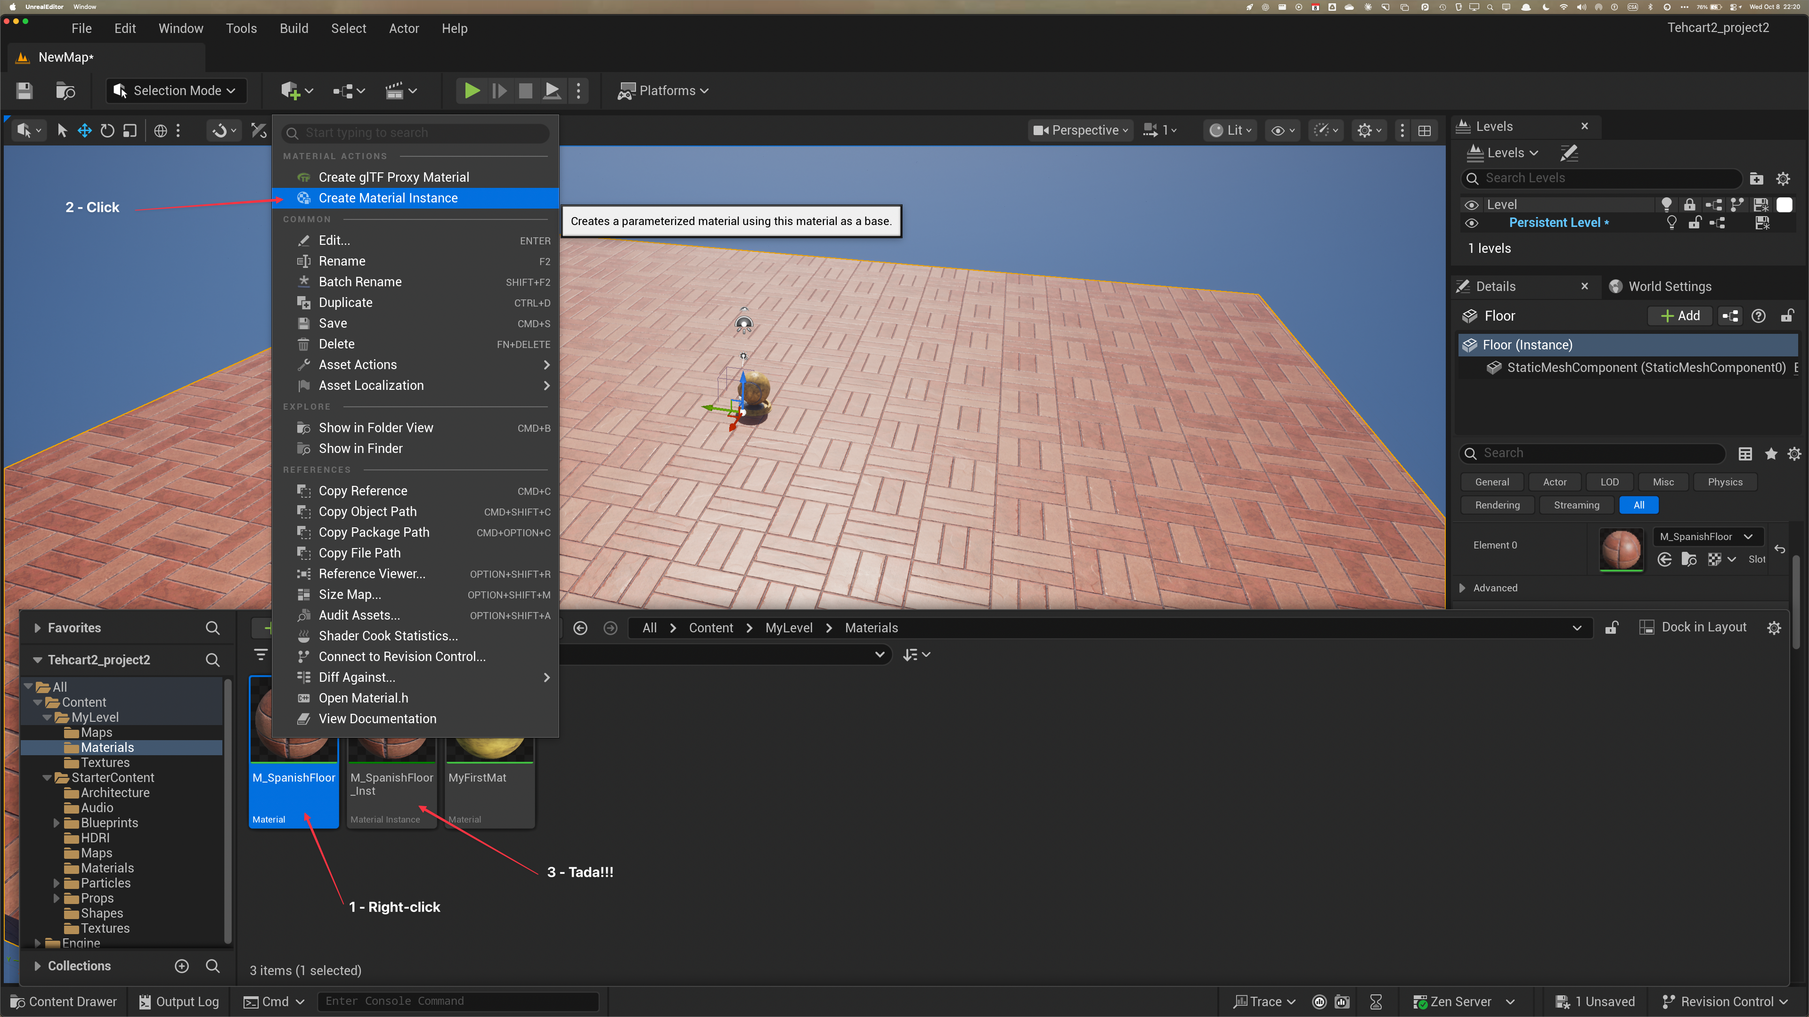1809x1017 pixels.
Task: Open the M_SpanishFloor material dropdown
Action: pos(1707,537)
